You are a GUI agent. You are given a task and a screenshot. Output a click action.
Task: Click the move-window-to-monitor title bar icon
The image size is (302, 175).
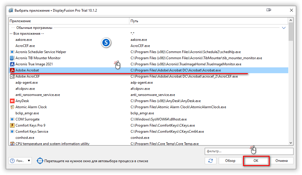pyautogui.click(x=269, y=10)
